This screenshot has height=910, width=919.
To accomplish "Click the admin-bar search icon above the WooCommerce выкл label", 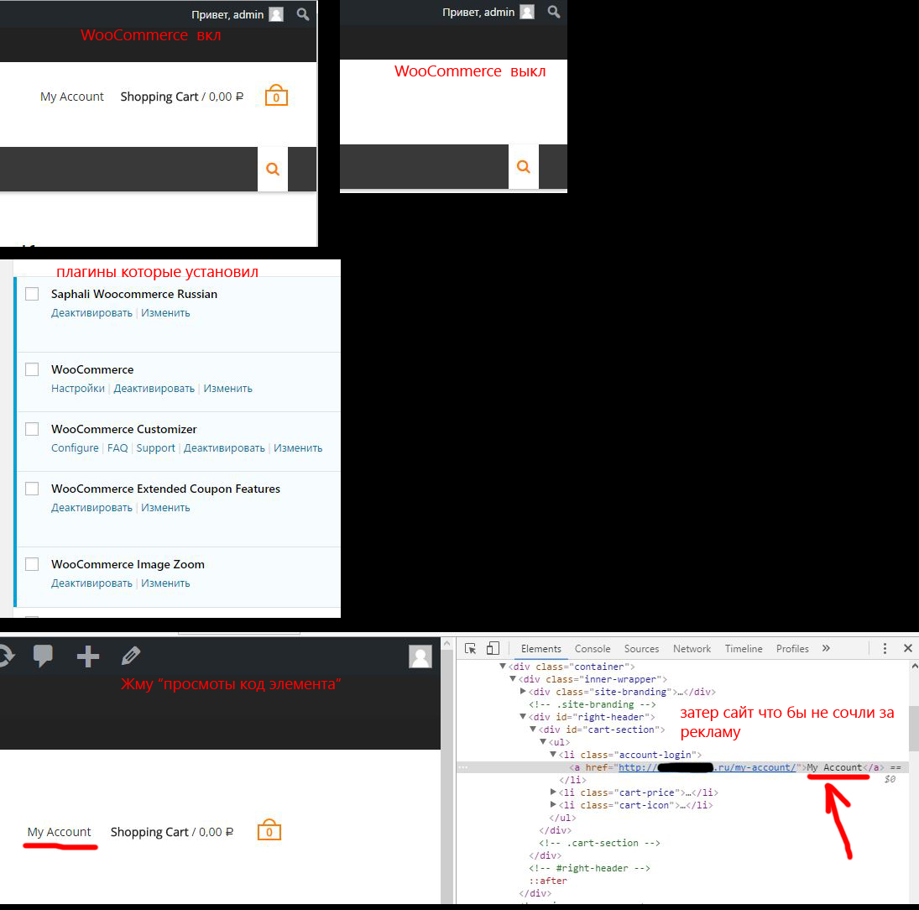I will [x=553, y=12].
